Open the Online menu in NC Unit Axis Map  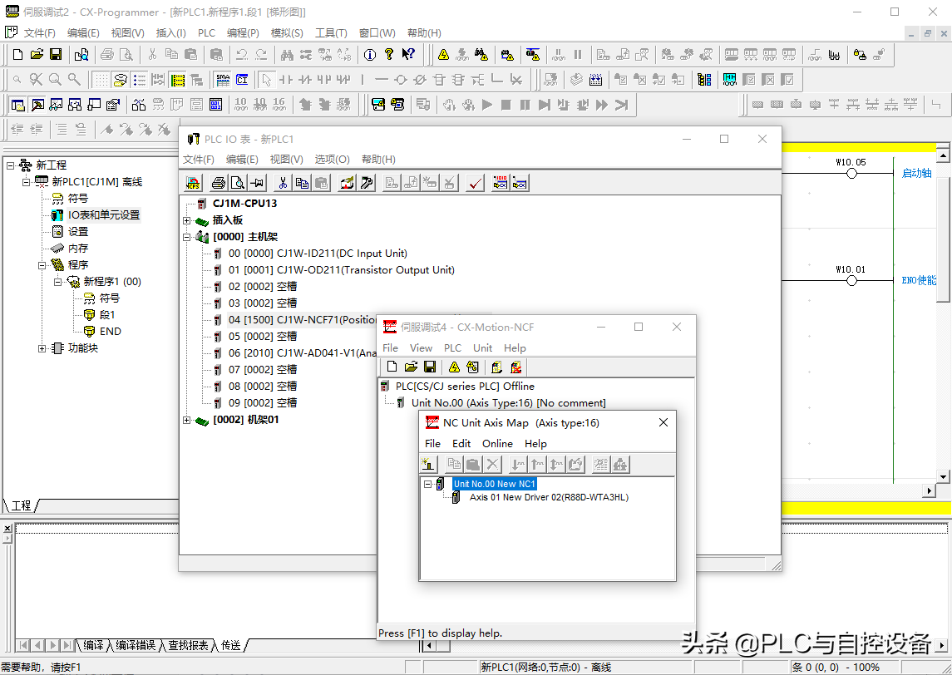pos(497,443)
